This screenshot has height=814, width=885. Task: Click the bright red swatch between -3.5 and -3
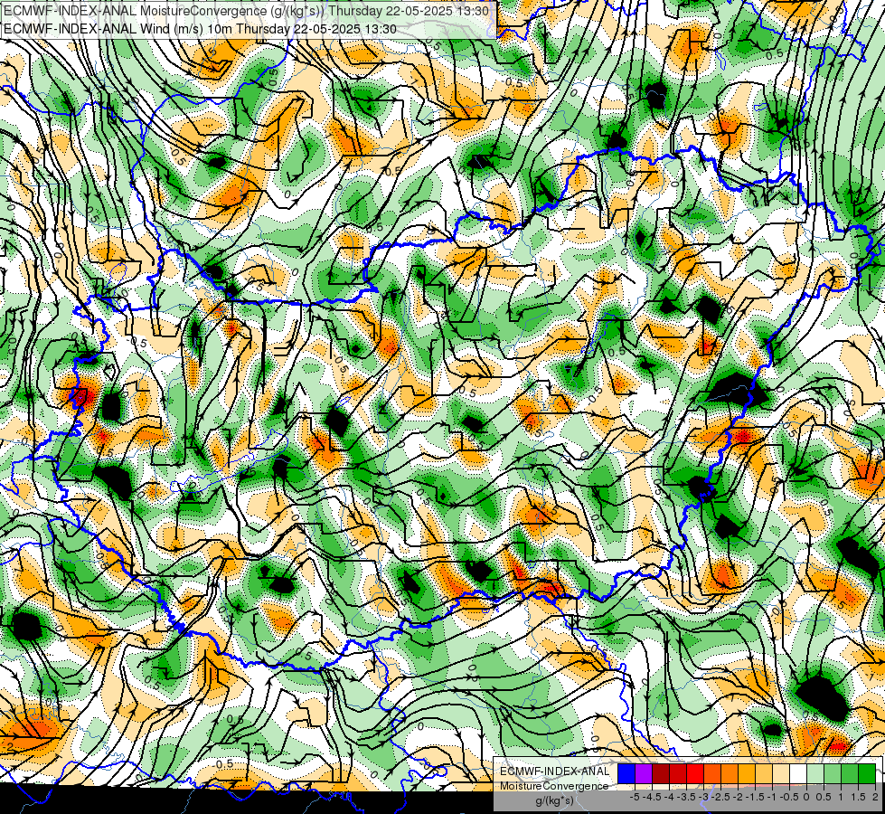[x=695, y=773]
